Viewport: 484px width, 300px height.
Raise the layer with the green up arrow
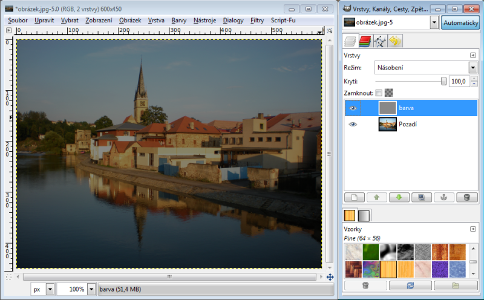coord(377,197)
